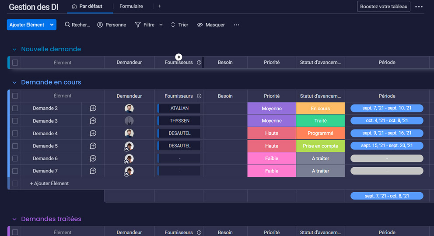The height and width of the screenshot is (236, 434).
Task: Open the Filtre tool
Action: point(145,25)
